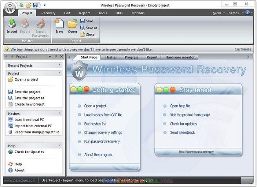Click Save as in the ribbon
The width and height of the screenshot is (257, 187).
pos(89,28)
